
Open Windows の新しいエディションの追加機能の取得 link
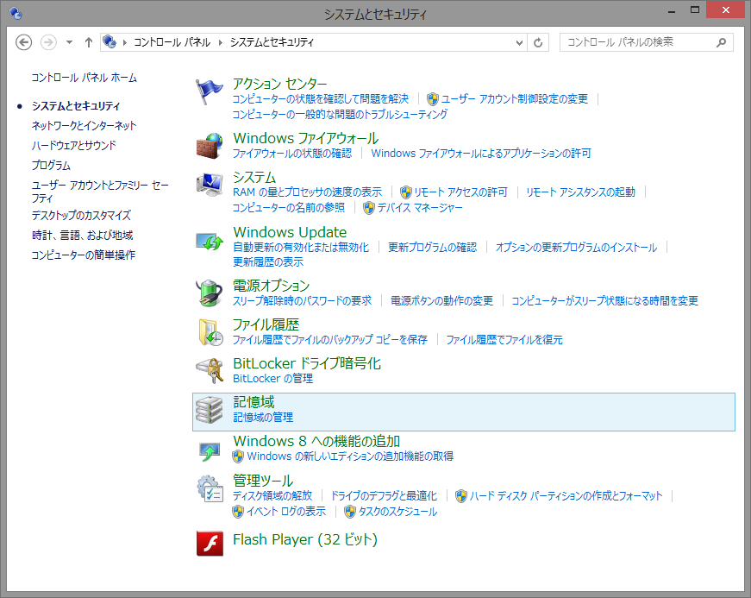(x=350, y=456)
